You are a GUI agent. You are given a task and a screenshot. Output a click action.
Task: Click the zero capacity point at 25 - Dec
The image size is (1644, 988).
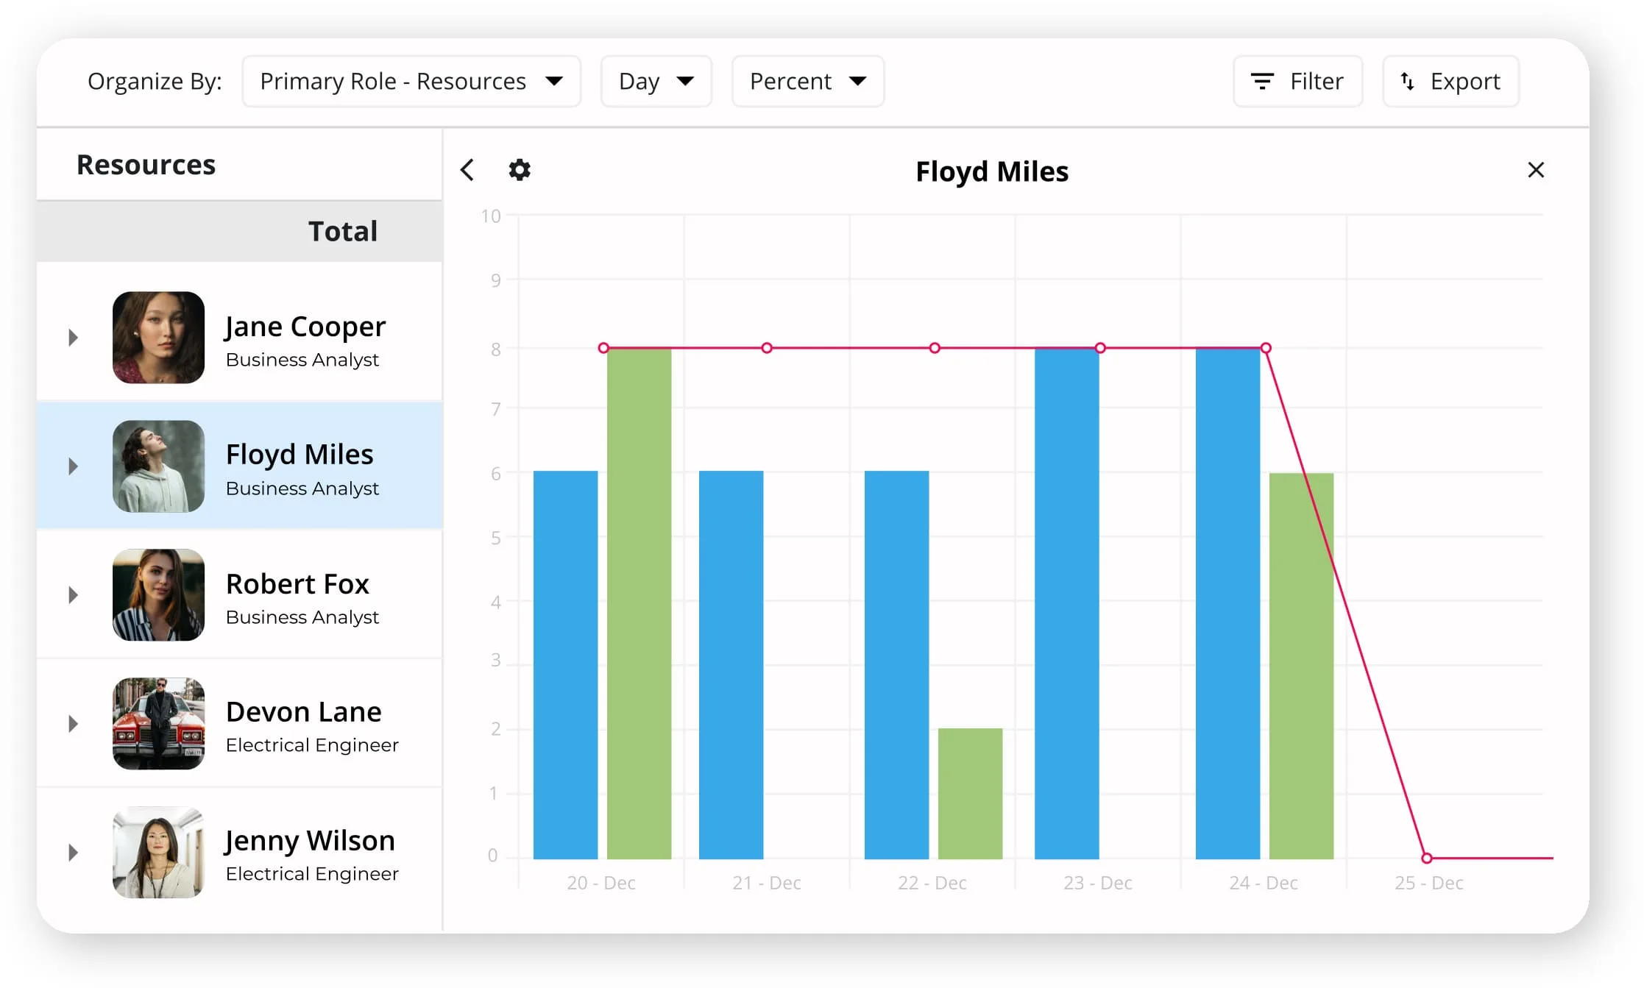(1426, 858)
